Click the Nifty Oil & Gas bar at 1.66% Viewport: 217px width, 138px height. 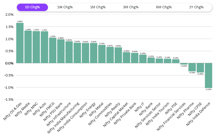point(20,43)
